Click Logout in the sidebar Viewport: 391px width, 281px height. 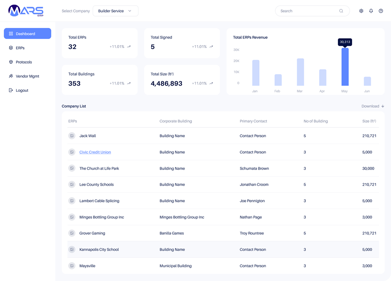[22, 90]
